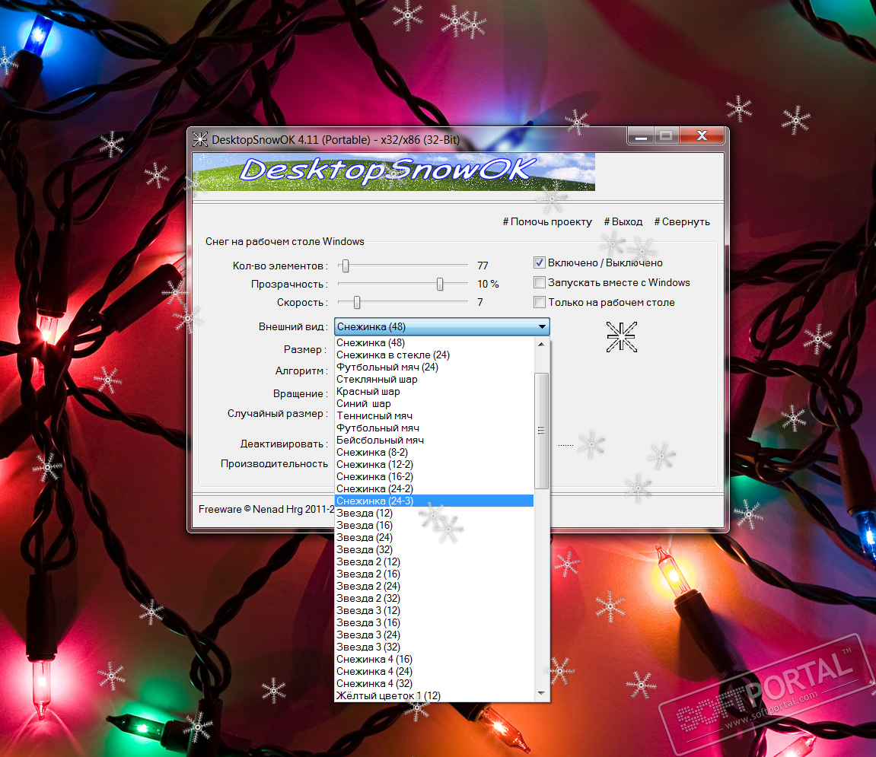Pick Звезда 3 (32) entry

[x=434, y=647]
